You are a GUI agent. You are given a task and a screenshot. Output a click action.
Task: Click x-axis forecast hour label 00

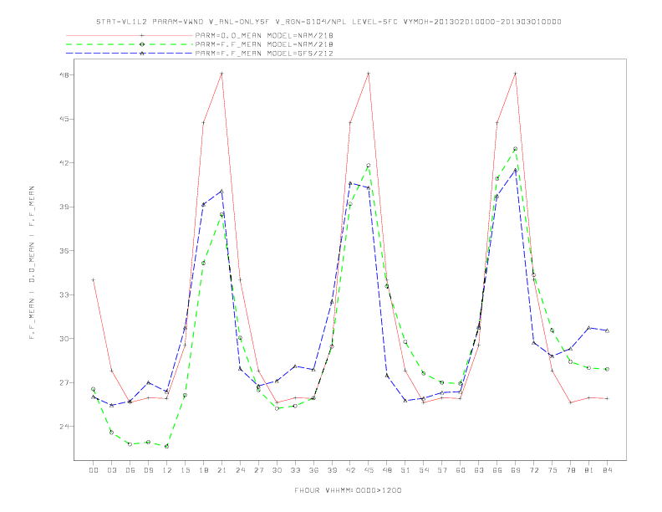point(94,470)
